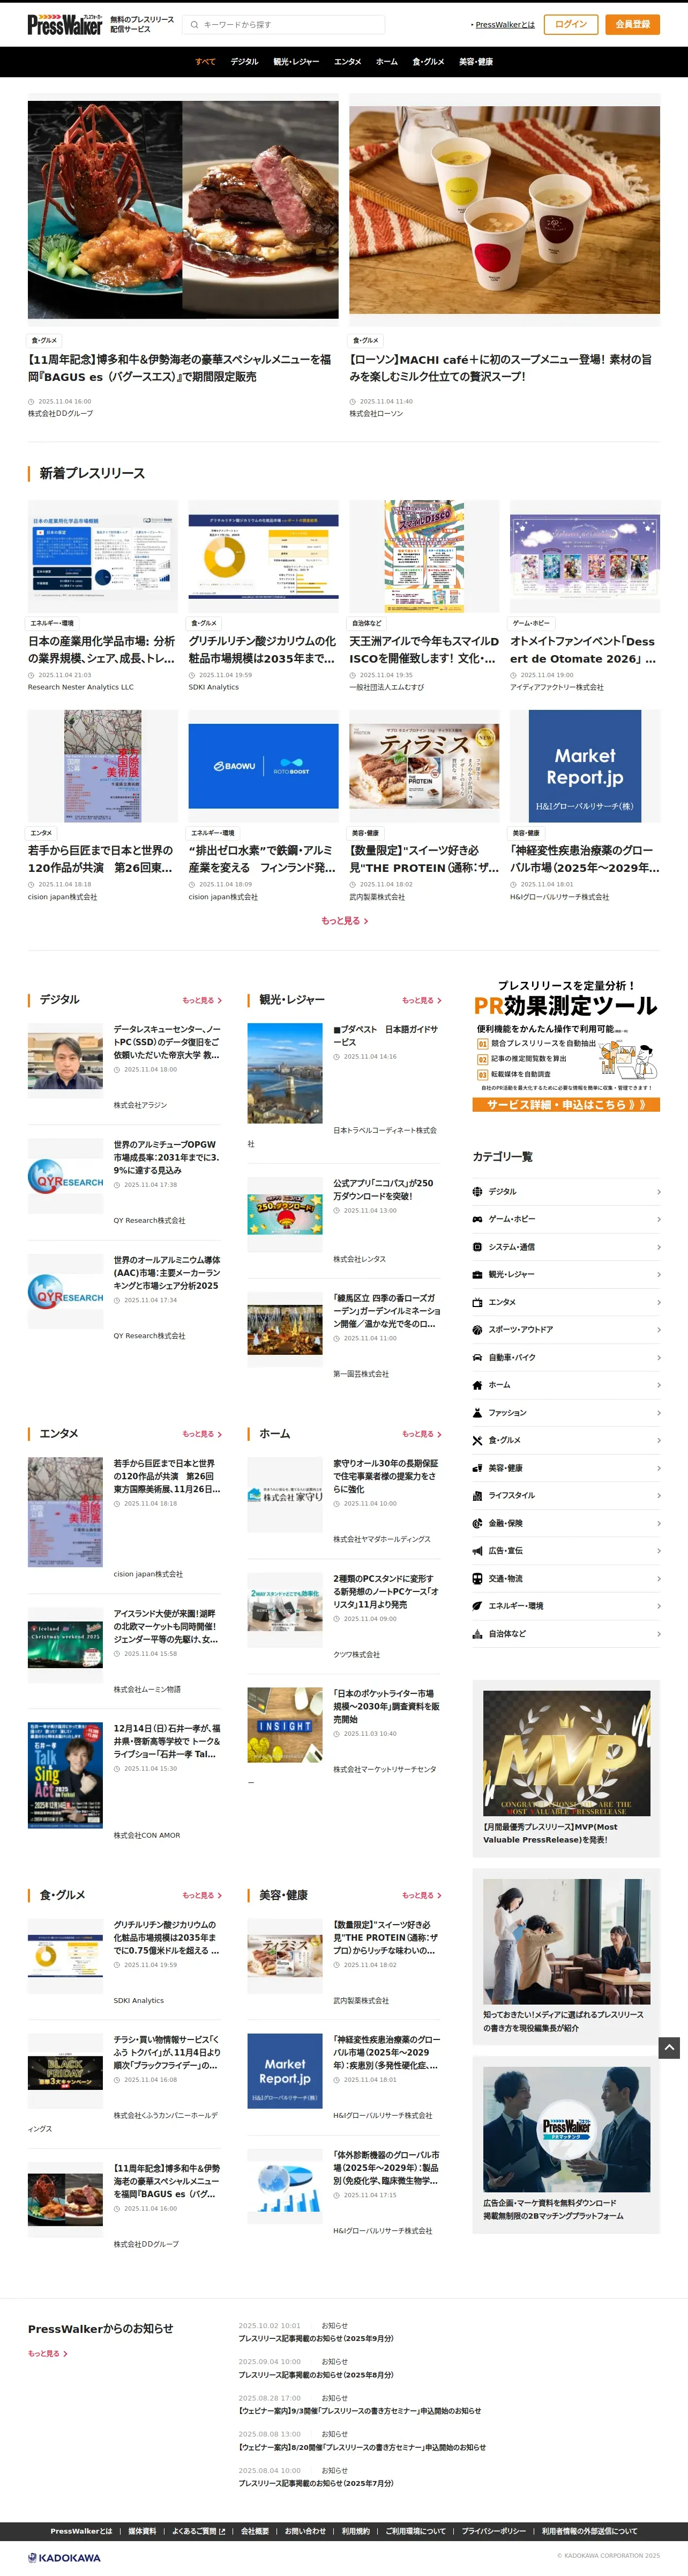Click the search magnifier icon
This screenshot has height=2576, width=688.
pos(194,25)
